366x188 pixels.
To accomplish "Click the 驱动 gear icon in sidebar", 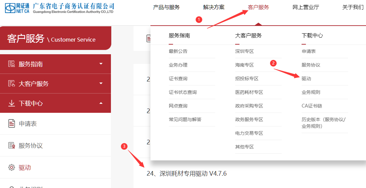I will pyautogui.click(x=12, y=167).
